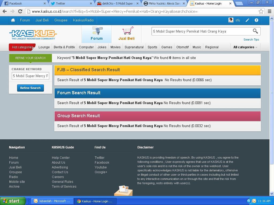Open the Youtube footer link

click(101, 167)
